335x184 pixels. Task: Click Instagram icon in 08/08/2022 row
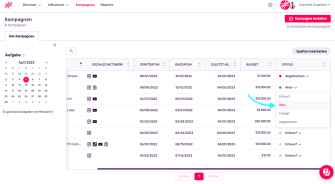pyautogui.click(x=89, y=87)
